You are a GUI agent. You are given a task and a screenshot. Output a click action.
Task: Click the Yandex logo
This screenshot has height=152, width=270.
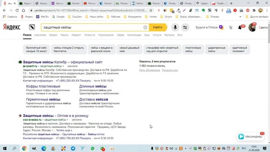pyautogui.click(x=12, y=27)
